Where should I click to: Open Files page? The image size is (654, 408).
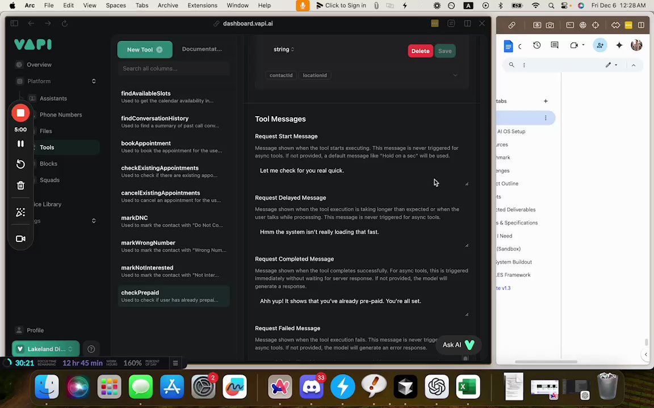click(x=46, y=131)
